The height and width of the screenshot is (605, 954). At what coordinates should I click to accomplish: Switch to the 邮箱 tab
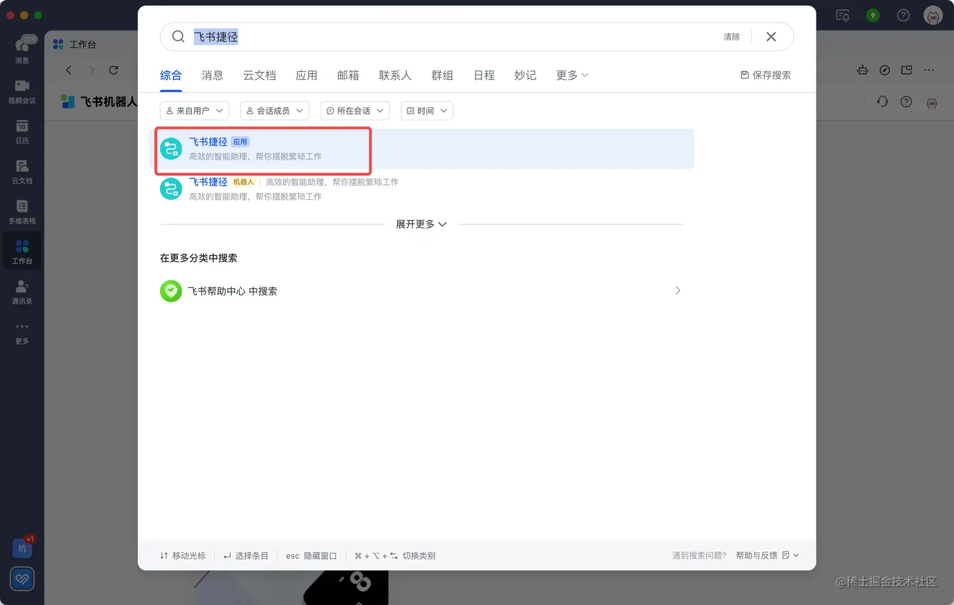coord(348,76)
